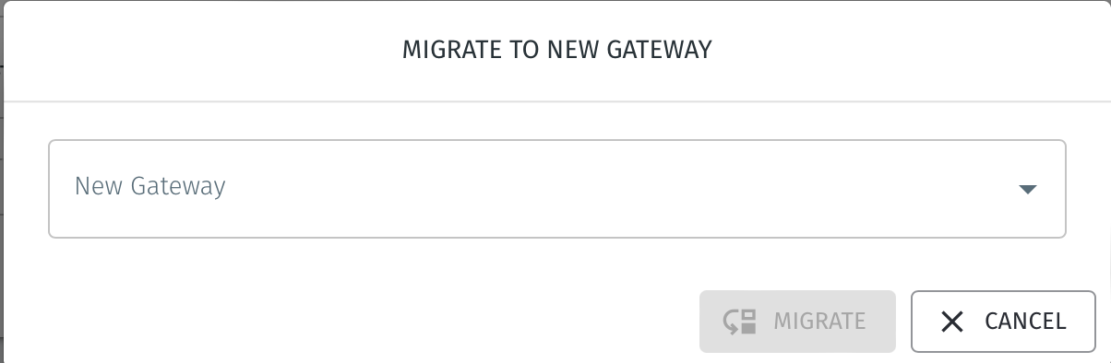Show gateway options via the down triangle

pyautogui.click(x=1028, y=189)
